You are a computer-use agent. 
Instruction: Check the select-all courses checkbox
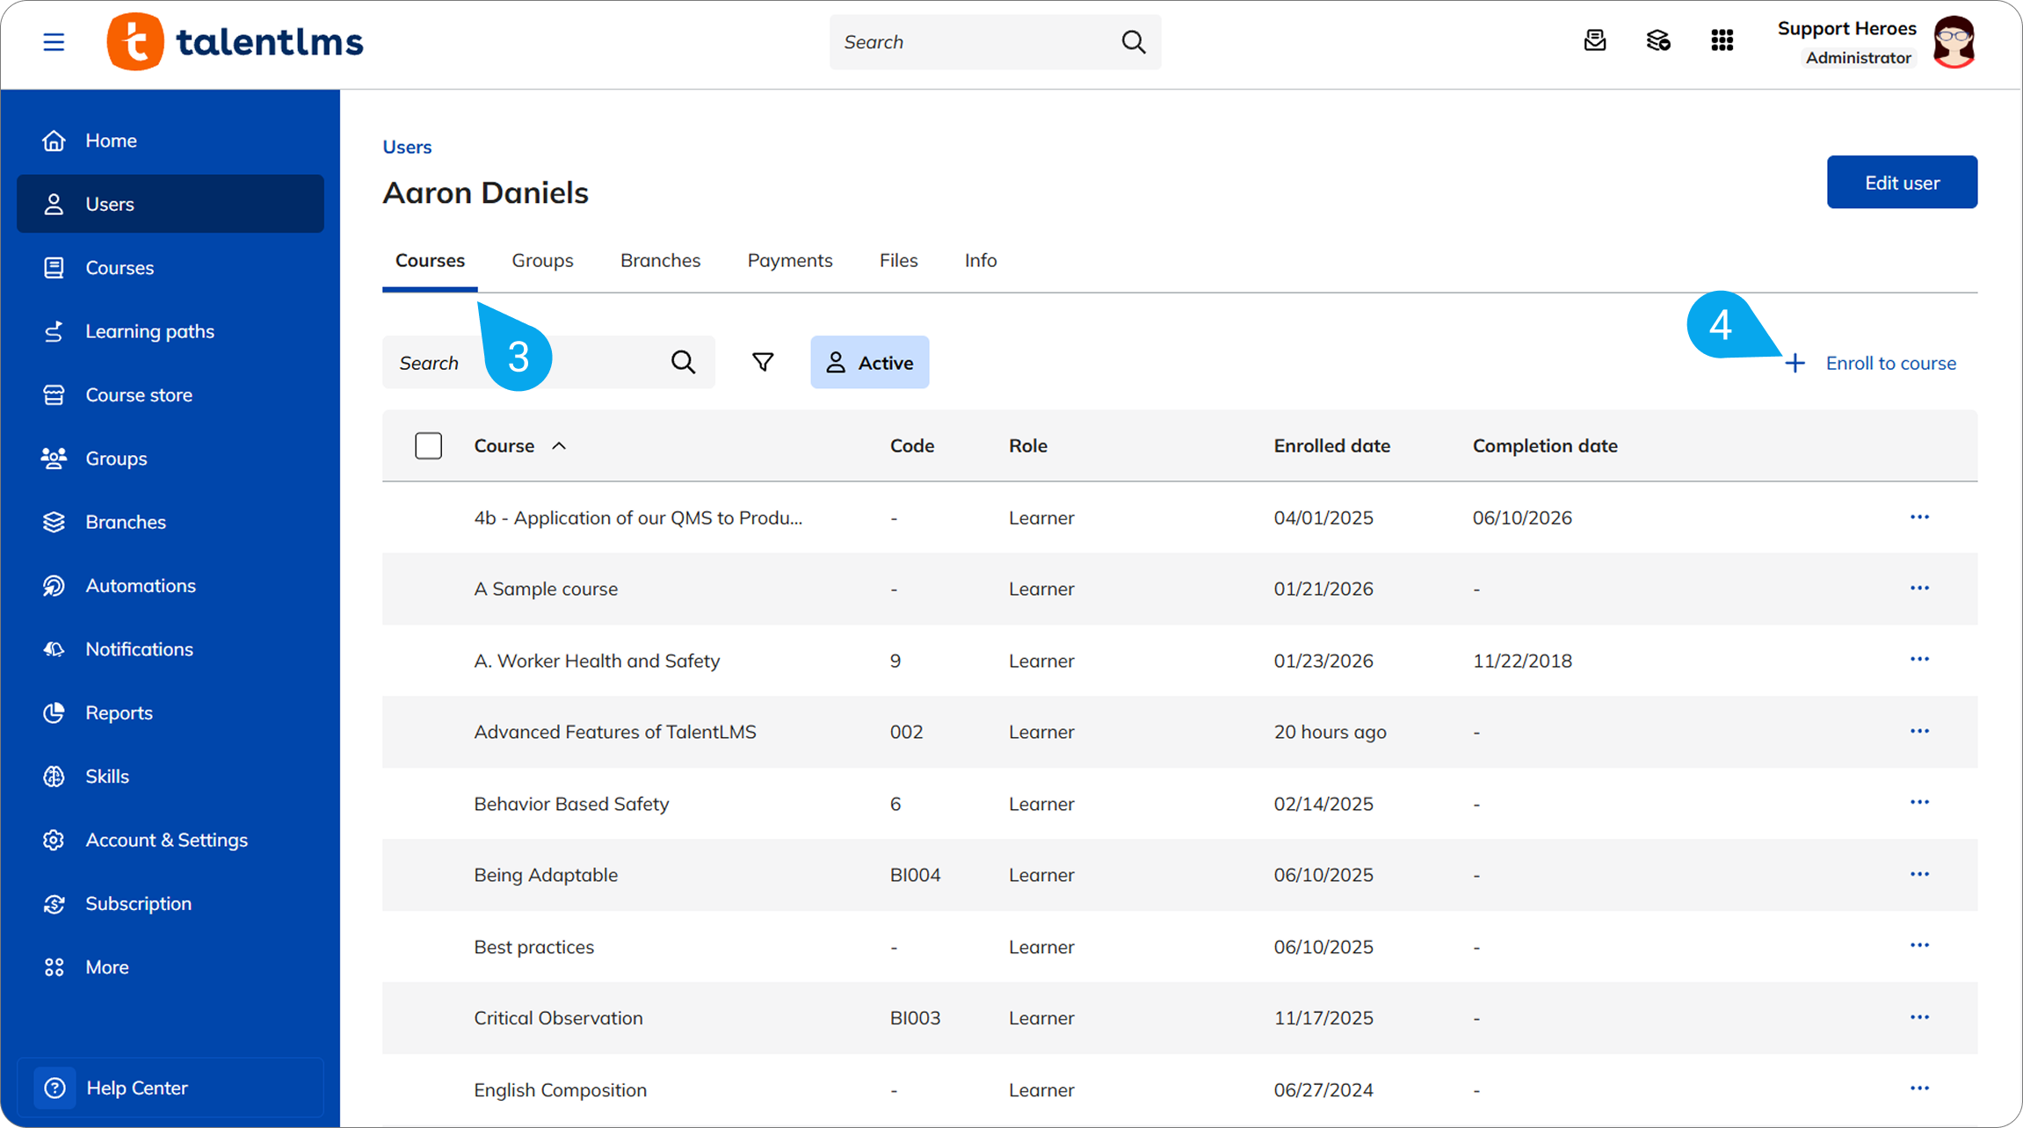(428, 446)
